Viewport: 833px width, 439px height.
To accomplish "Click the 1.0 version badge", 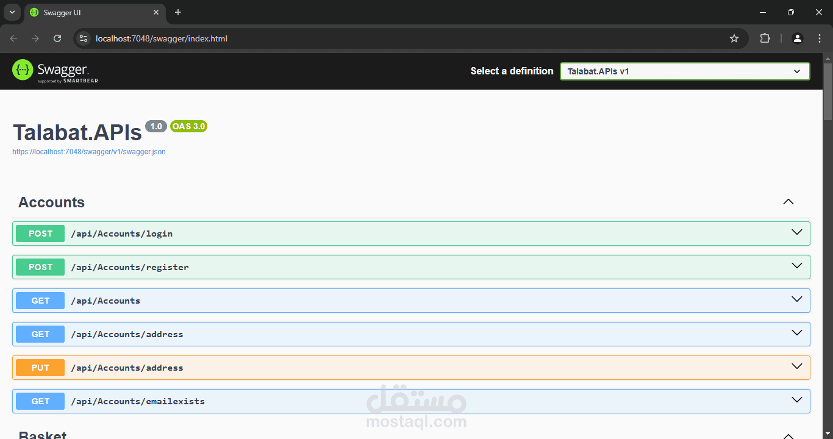I will 156,126.
